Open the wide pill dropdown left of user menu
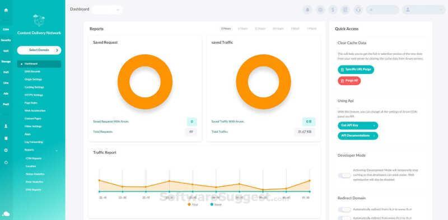 tap(382, 10)
